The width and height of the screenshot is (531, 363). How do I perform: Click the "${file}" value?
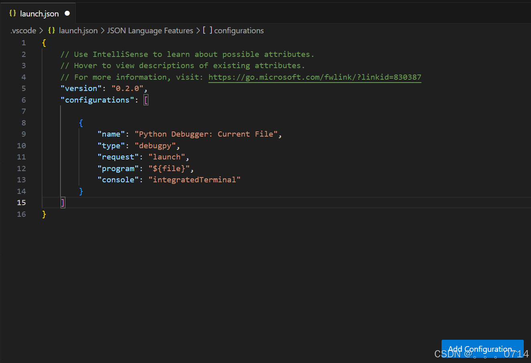click(169, 169)
